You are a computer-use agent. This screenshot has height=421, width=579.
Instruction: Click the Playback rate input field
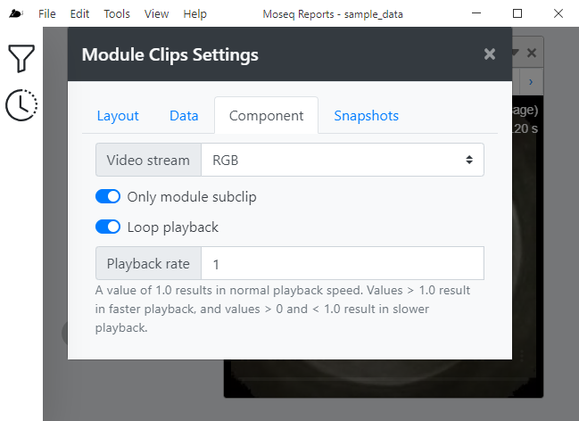point(343,264)
